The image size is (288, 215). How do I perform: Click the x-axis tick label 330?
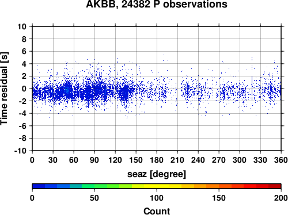(260, 160)
